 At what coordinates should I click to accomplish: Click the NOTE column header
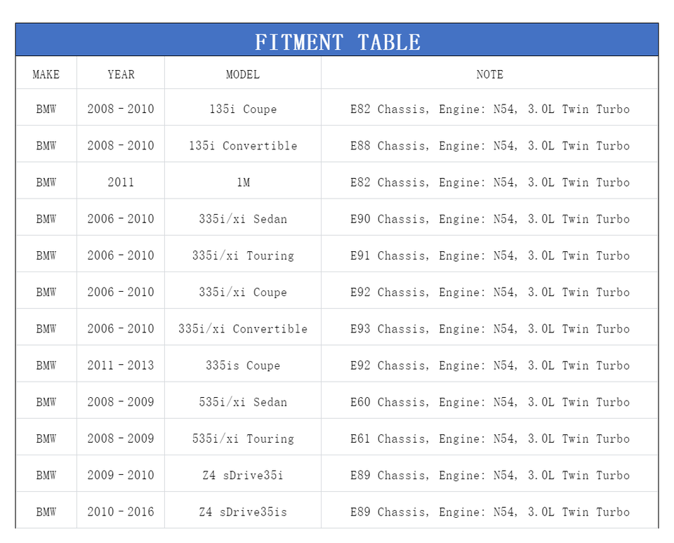tap(489, 74)
